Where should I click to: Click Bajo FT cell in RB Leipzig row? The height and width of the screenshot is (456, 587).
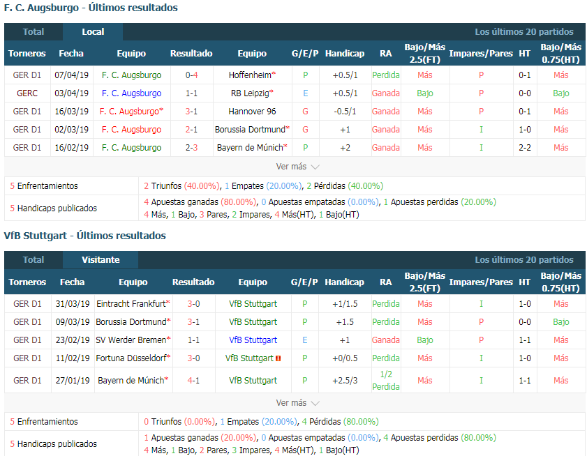coord(425,93)
